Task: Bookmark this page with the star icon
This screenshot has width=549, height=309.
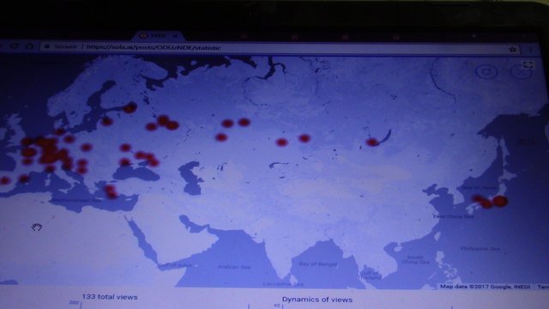Action: (513, 50)
